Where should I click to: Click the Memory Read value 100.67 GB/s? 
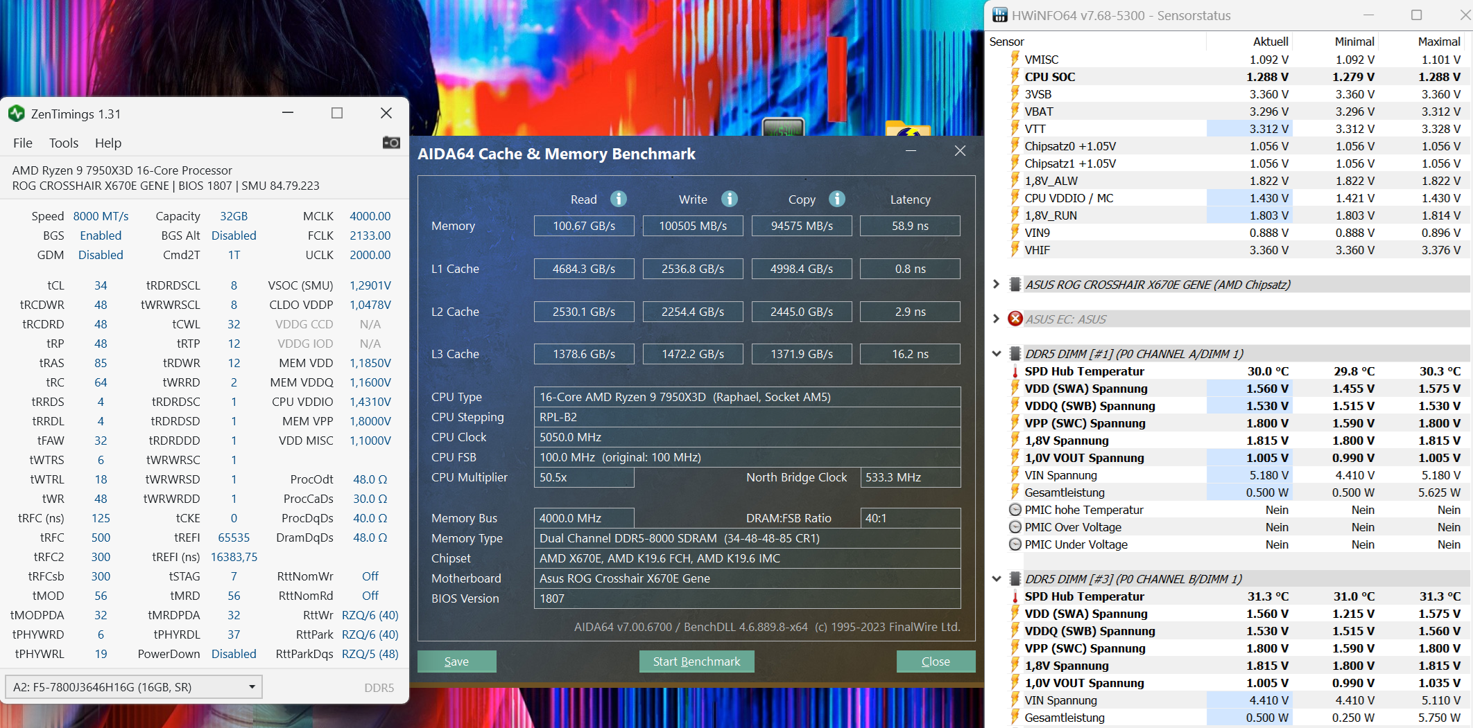(x=584, y=226)
